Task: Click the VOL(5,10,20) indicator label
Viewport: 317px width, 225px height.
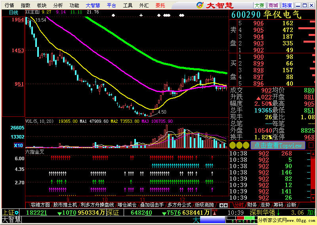Action: coord(39,121)
